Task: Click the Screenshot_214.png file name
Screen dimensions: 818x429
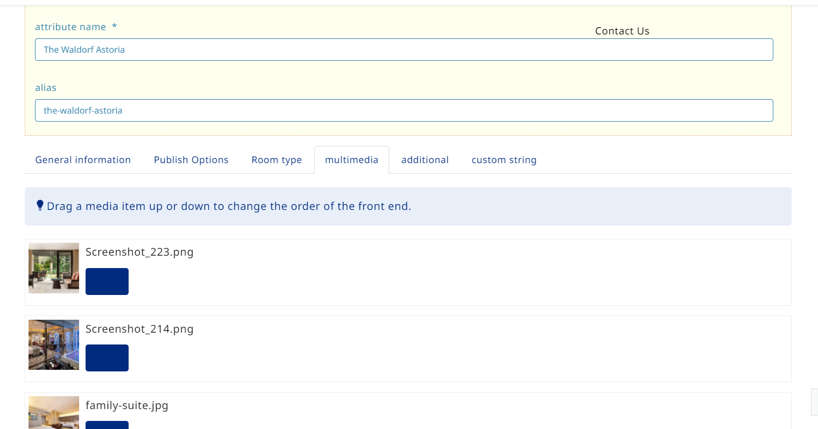Action: (139, 329)
